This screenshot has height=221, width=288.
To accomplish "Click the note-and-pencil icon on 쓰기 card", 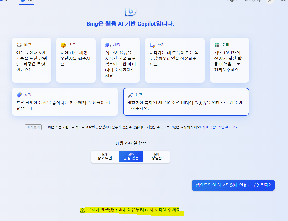I will 153,45.
